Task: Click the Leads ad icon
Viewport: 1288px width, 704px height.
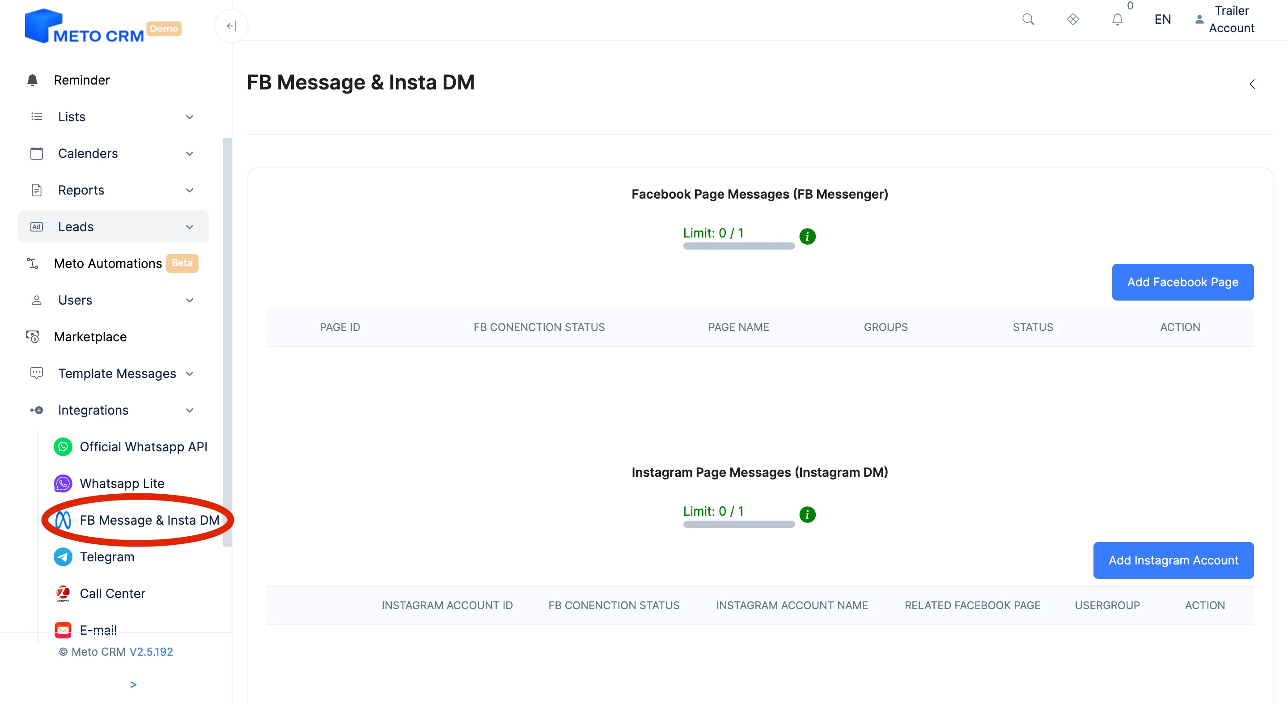Action: tap(37, 227)
